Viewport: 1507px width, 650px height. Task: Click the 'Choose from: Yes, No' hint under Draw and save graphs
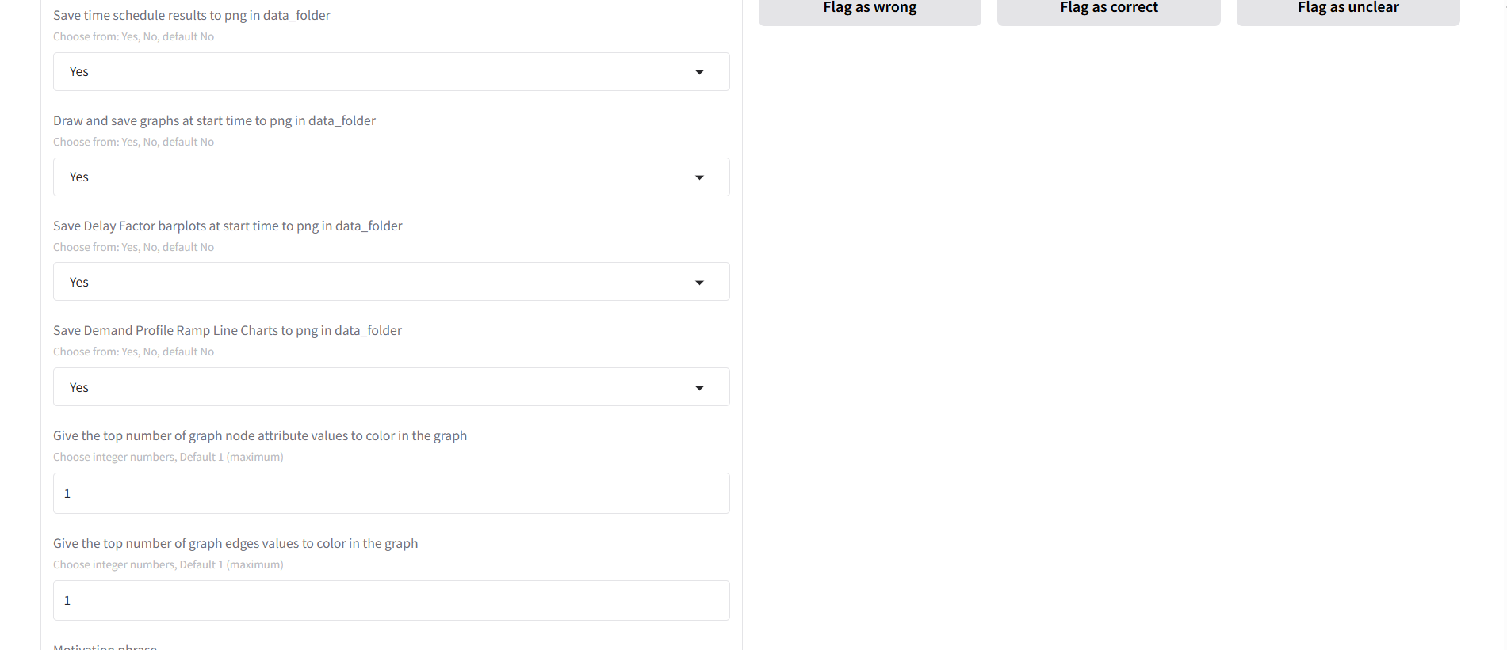tap(133, 142)
